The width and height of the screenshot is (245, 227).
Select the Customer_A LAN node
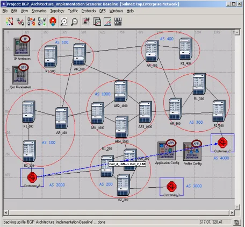click(32, 178)
